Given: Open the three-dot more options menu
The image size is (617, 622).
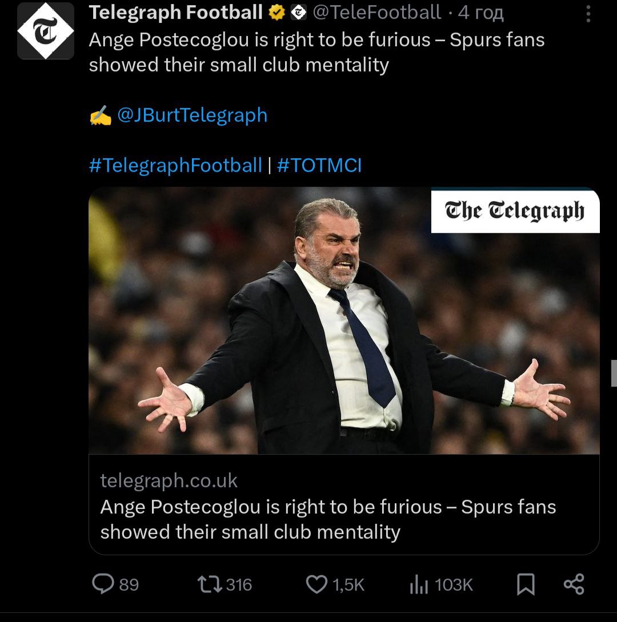Looking at the screenshot, I should tap(588, 14).
